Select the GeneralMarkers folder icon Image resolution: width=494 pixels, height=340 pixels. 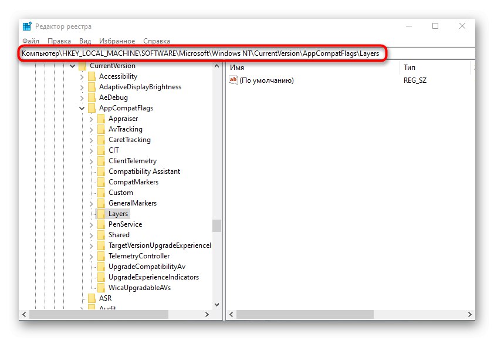point(101,203)
